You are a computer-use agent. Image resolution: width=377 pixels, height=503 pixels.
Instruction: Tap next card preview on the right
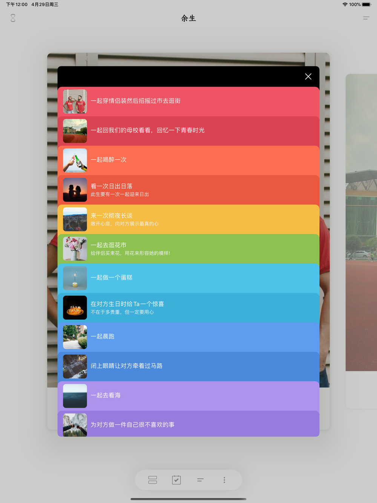point(361,241)
